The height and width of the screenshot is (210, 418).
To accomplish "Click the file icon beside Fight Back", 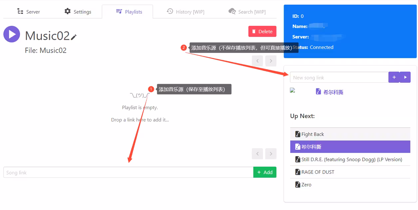I will (298, 134).
